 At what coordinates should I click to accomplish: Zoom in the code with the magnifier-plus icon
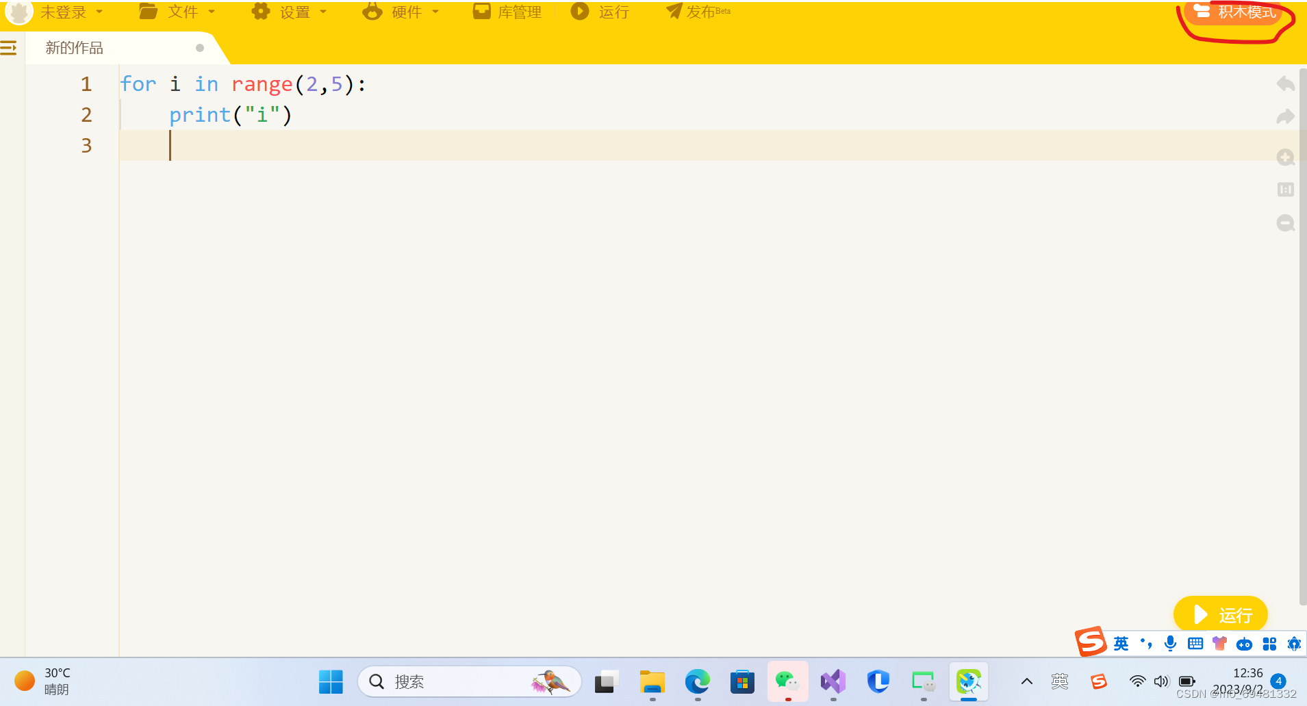(x=1285, y=157)
